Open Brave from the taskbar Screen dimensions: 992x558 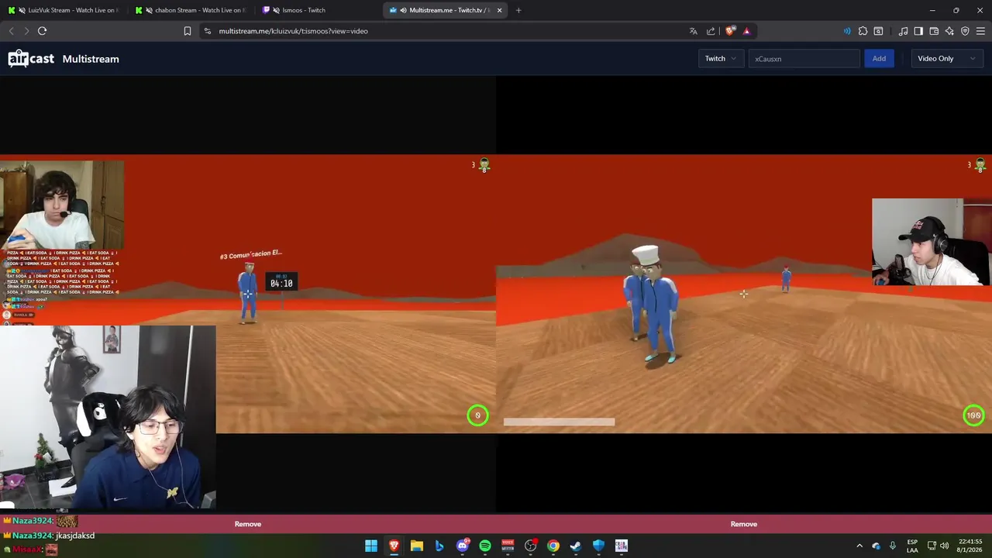tap(394, 546)
